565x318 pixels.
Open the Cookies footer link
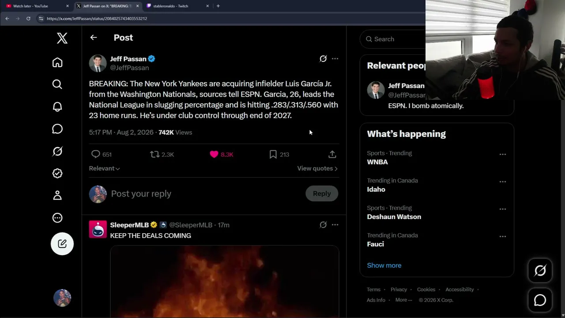(426, 290)
